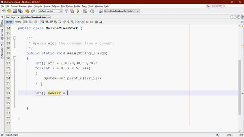Close the Start Page tab
This screenshot has height=137, width=244.
[x=19, y=18]
